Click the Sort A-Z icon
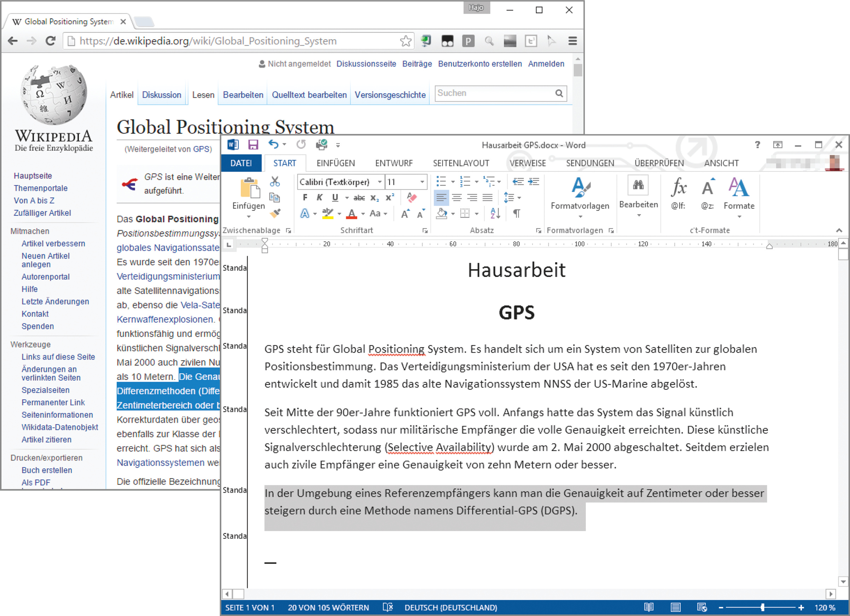 coord(495,213)
